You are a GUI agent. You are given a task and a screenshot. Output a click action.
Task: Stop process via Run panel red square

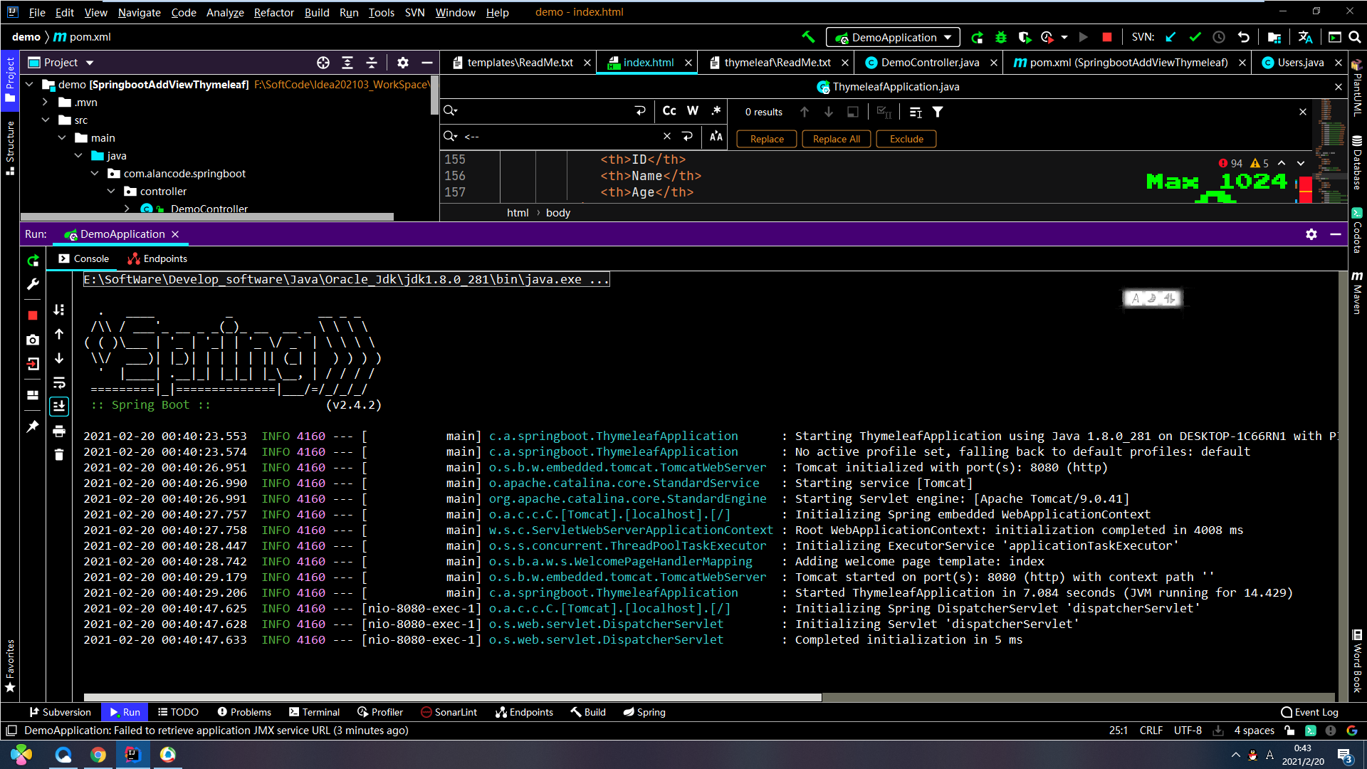33,315
